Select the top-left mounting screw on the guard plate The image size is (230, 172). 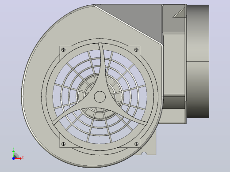tap(63, 49)
